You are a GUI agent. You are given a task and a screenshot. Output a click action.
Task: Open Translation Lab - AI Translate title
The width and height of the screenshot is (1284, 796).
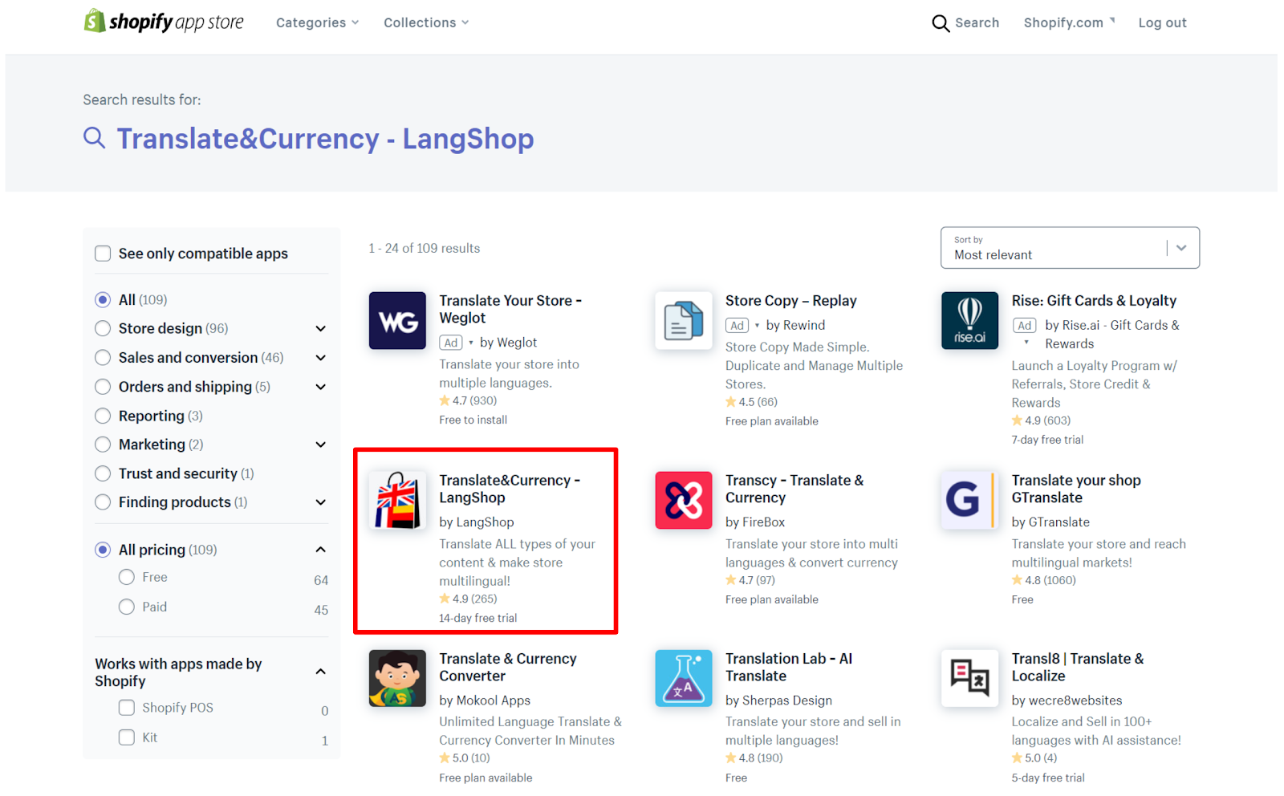tap(789, 667)
